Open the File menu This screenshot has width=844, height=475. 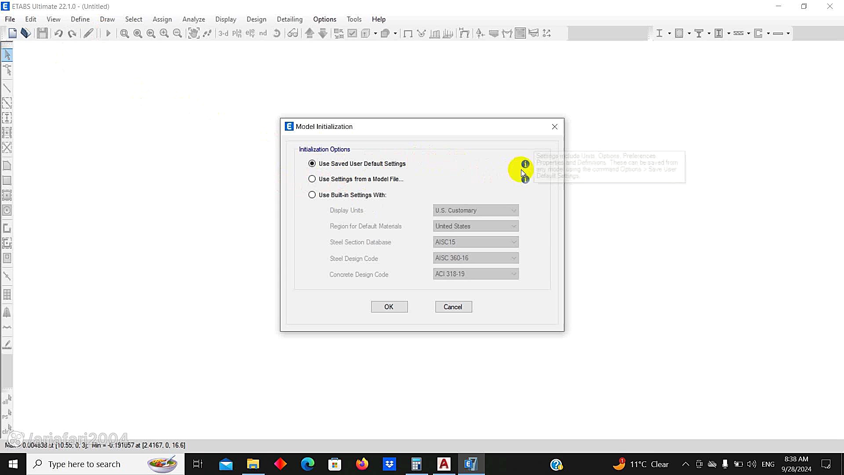click(x=10, y=19)
